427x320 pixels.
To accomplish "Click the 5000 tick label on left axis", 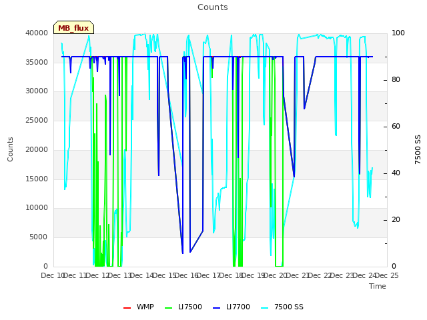I will 39,237.
